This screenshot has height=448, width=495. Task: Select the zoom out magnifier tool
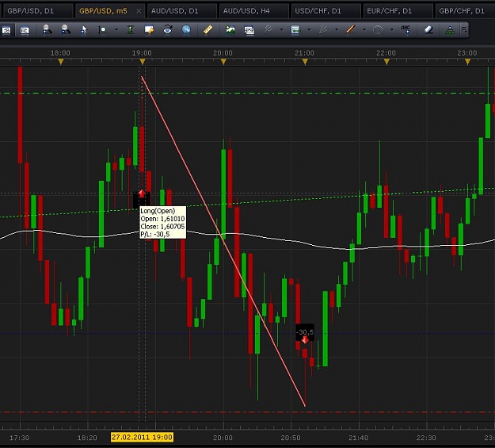coord(66,29)
